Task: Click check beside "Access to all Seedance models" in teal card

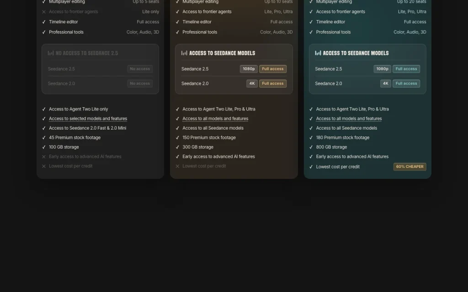Action: click(x=311, y=128)
